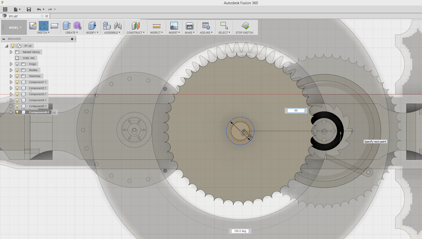Viewport: 422px width, 239px height.
Task: Toggle visibility bulb of P1 v8
Action: click(13, 46)
